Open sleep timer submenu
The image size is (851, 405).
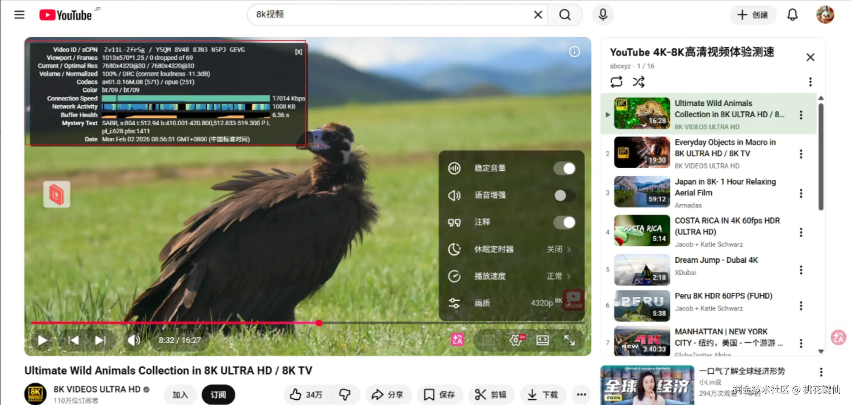click(511, 249)
